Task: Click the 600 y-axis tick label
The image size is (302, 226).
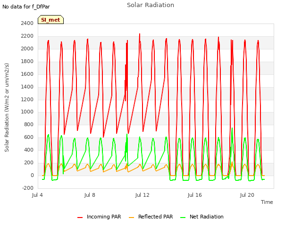Action: [x=29, y=137]
